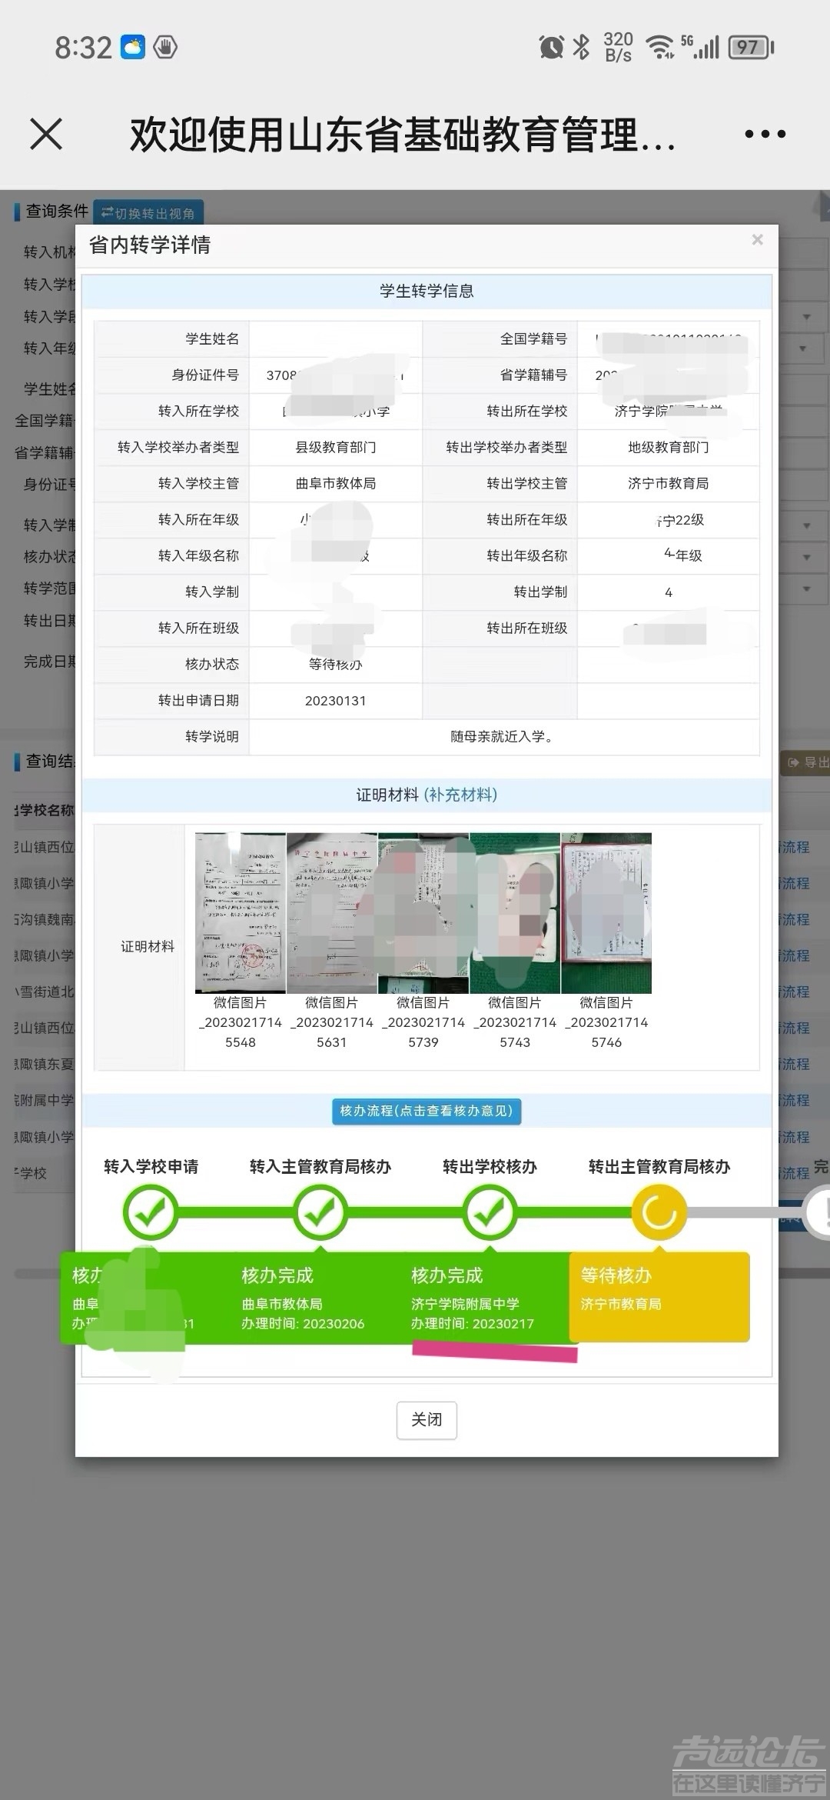This screenshot has width=830, height=1800.
Task: Click the yellow 等待核办 济宁市教育局 status card
Action: 659,1297
